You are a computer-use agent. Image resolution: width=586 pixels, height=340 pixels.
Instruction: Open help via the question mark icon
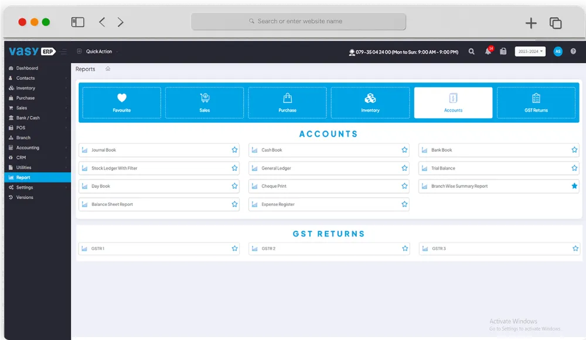point(573,51)
